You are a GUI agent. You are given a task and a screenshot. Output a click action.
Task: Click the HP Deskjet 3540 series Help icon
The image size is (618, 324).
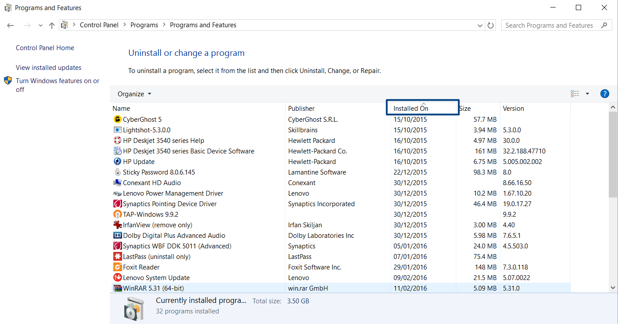[x=117, y=140]
